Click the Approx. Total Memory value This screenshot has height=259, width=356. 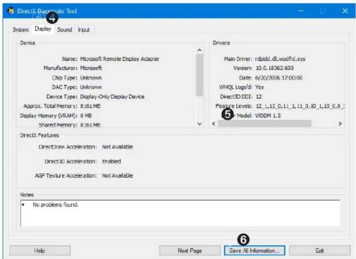[90, 106]
